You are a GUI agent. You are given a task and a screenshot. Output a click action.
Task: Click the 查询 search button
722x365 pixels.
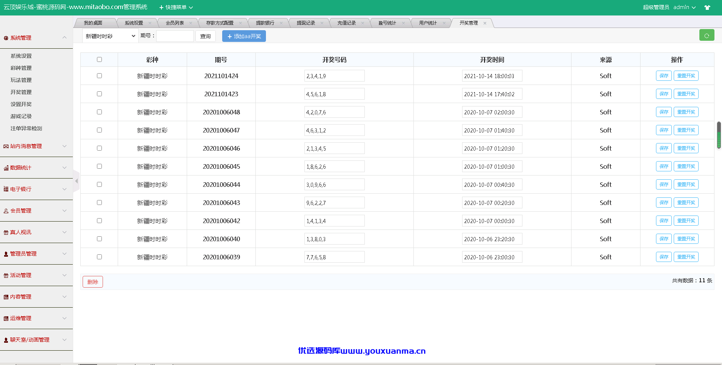(205, 36)
